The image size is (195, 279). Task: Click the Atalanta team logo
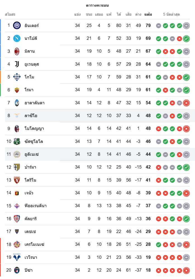click(17, 103)
